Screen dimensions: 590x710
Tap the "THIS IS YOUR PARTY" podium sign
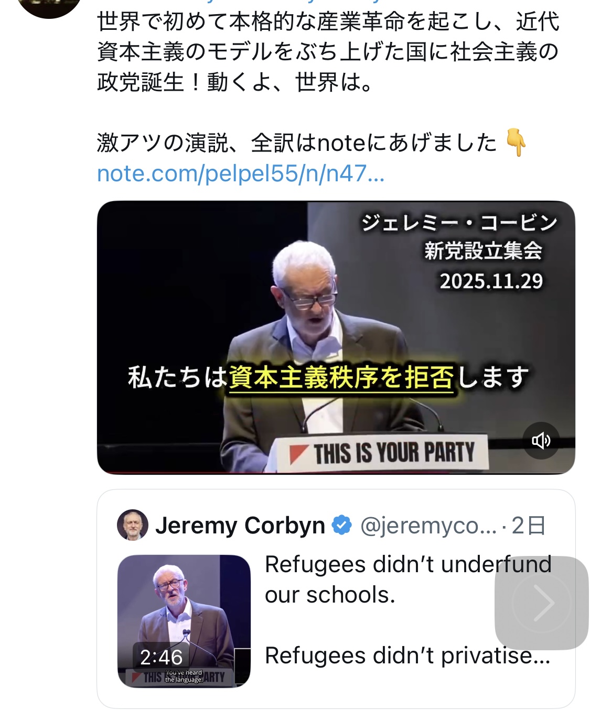coord(393,452)
